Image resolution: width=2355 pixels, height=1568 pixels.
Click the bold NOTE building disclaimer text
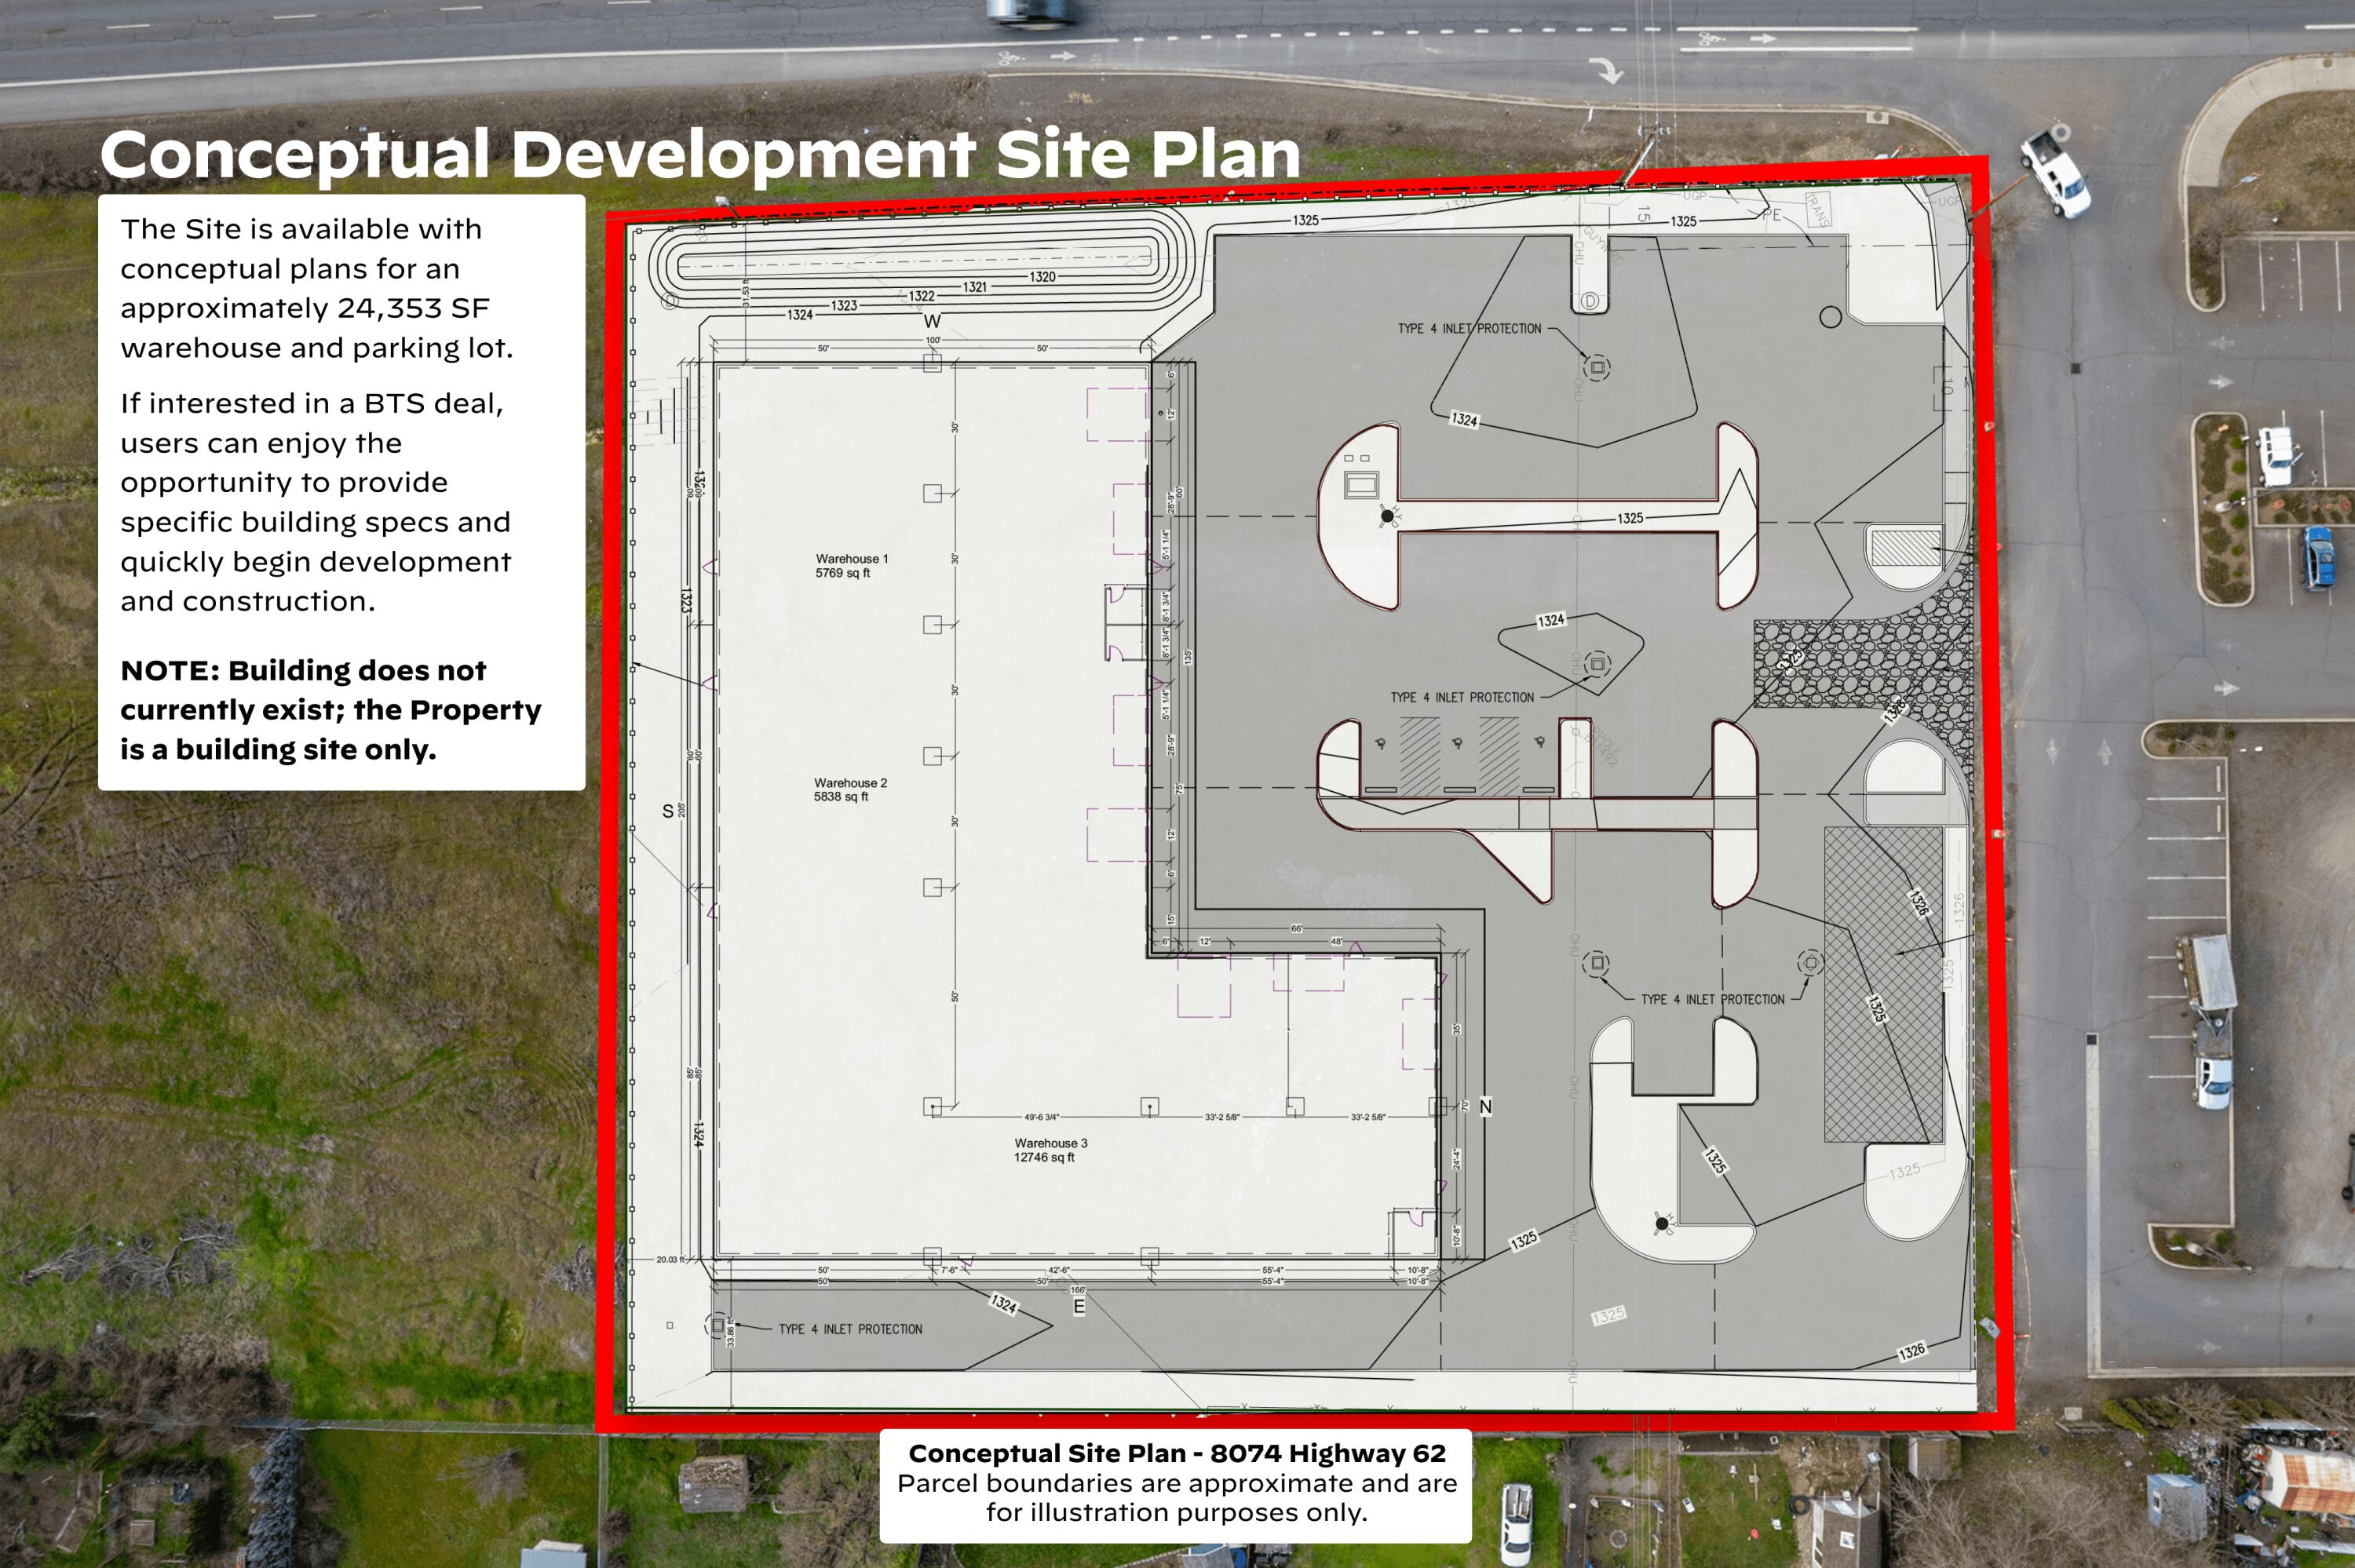[330, 710]
